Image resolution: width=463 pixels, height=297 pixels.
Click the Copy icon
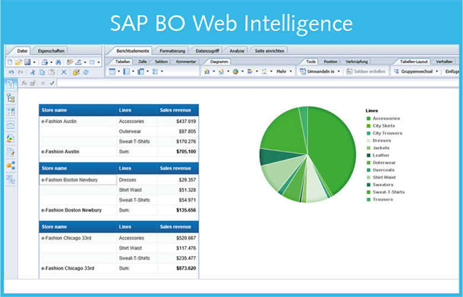[42, 72]
